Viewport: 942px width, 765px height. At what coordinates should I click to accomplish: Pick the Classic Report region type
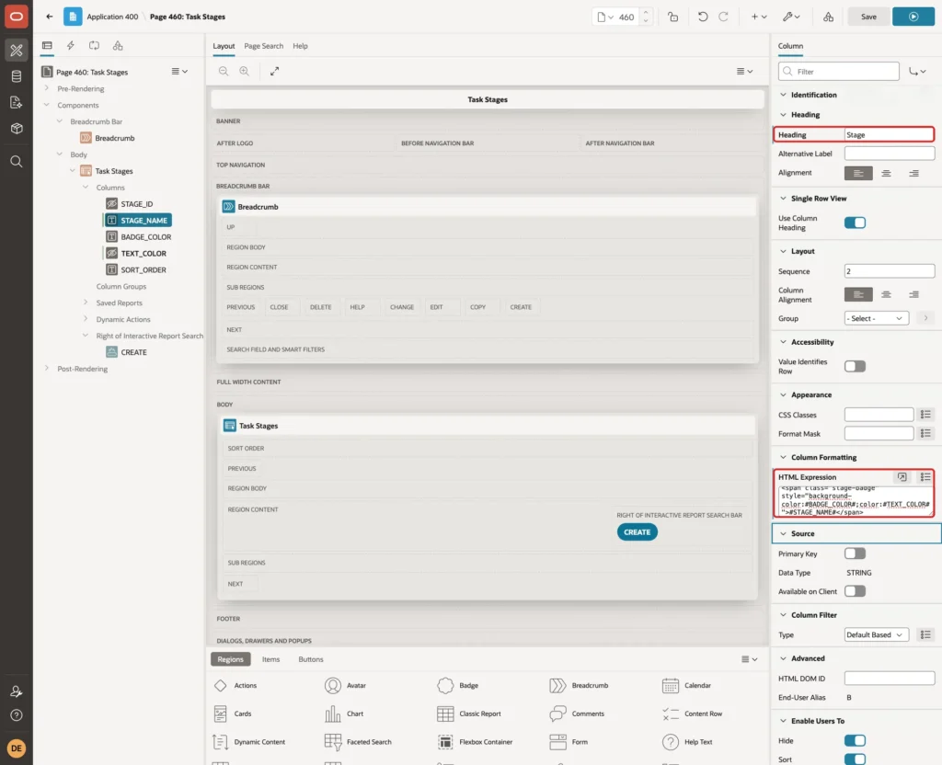point(468,714)
